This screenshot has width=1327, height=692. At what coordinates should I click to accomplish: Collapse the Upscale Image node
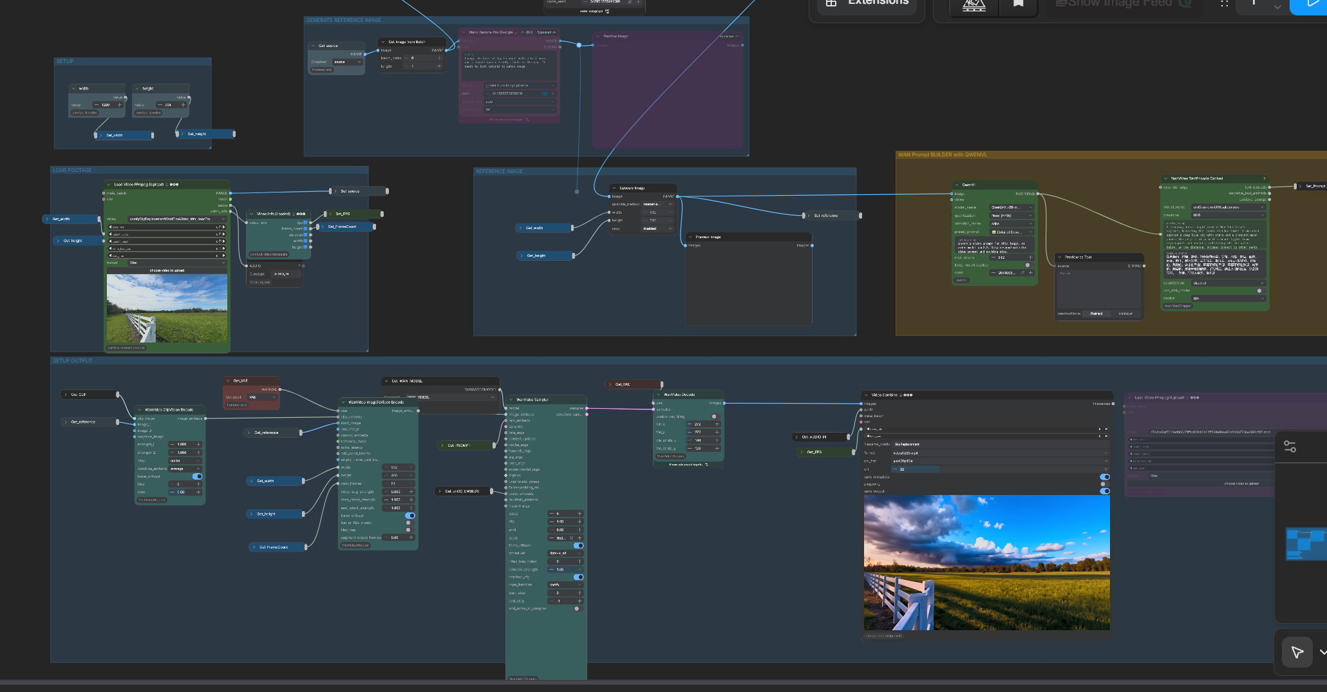point(614,188)
